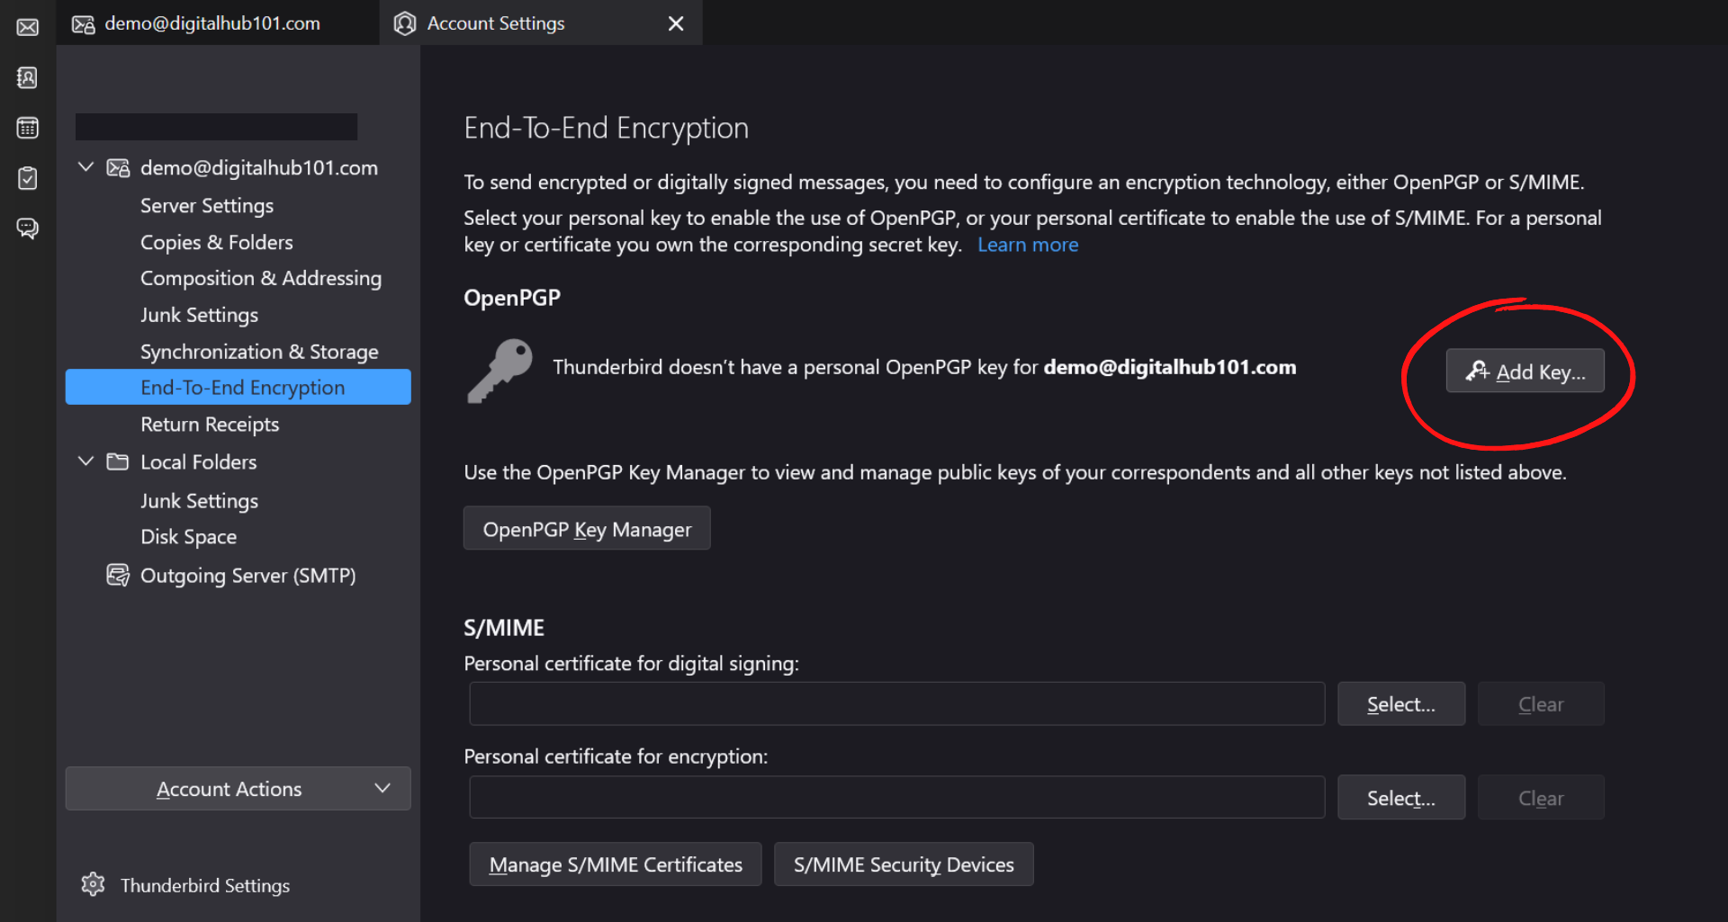
Task: Open the Account Actions dropdown
Action: pos(238,789)
